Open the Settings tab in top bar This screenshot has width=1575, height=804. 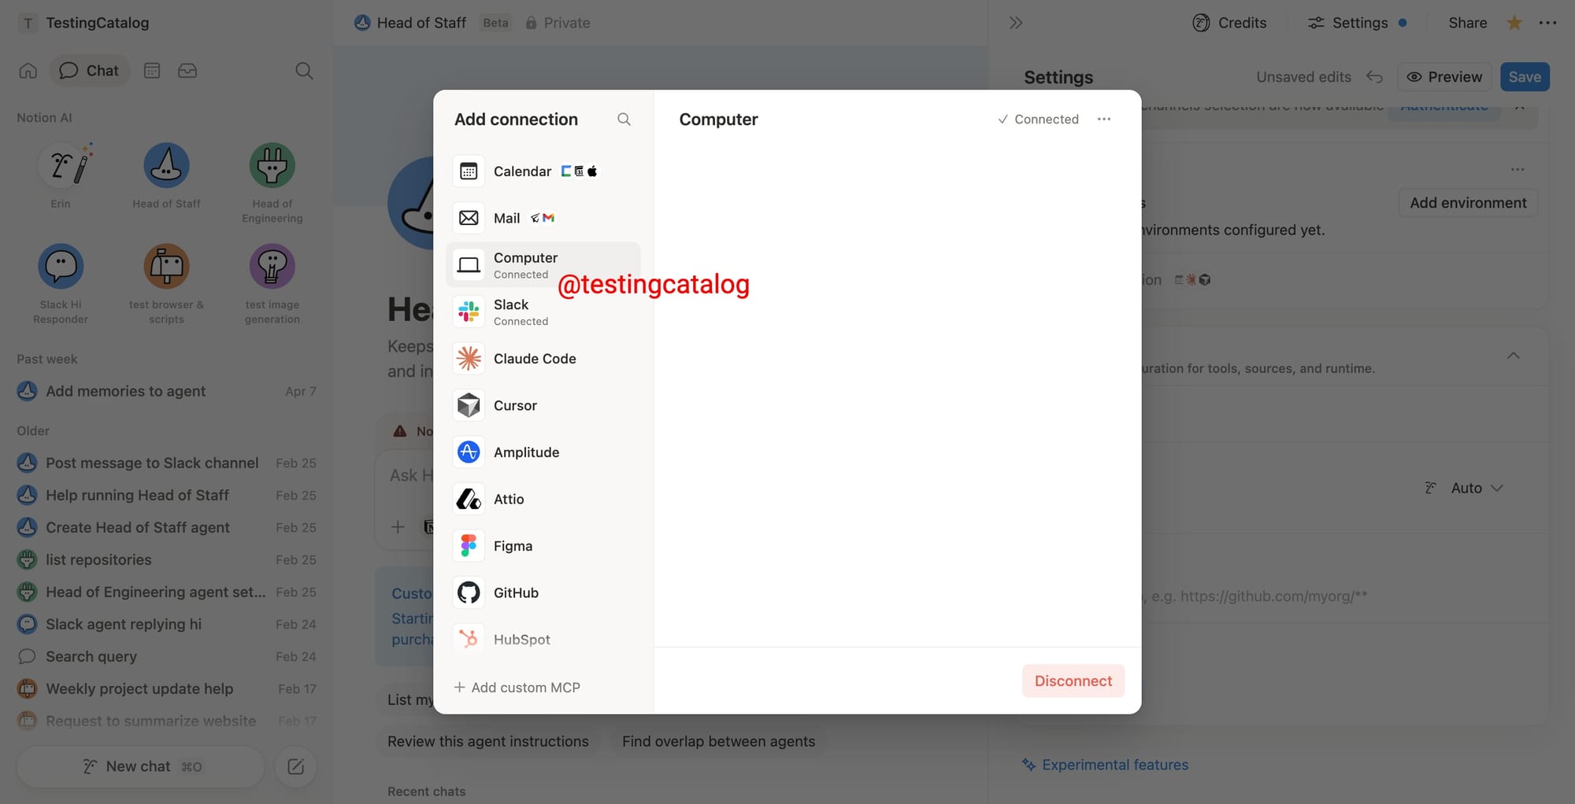pos(1358,23)
